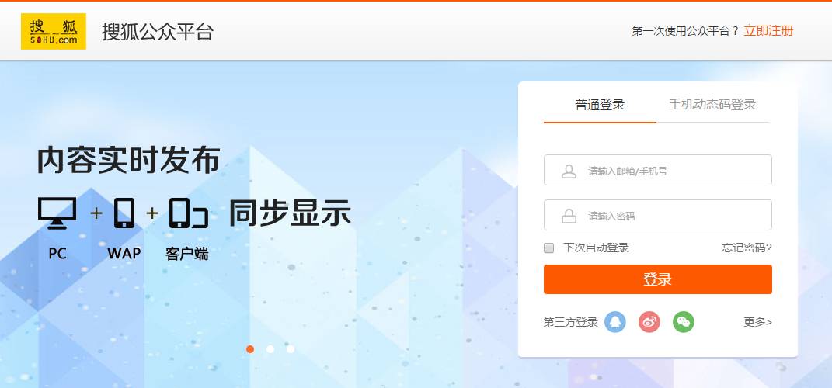Image resolution: width=832 pixels, height=388 pixels.
Task: Switch to the 普通登录 tab
Action: point(600,105)
